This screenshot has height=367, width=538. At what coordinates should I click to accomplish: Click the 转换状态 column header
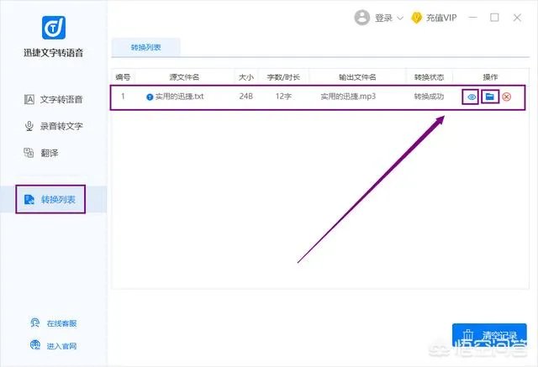pyautogui.click(x=429, y=77)
